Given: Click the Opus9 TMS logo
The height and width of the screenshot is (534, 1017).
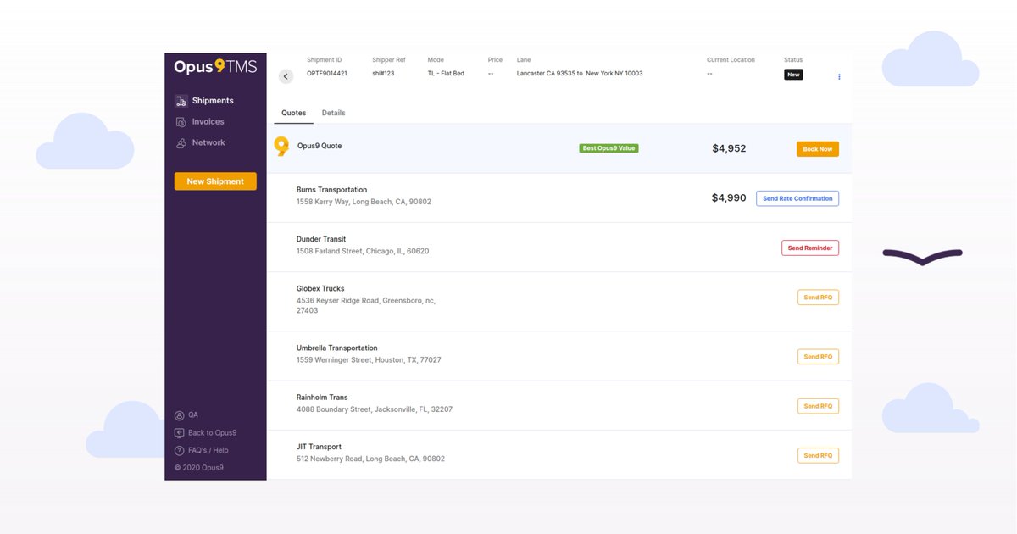Looking at the screenshot, I should pos(215,67).
